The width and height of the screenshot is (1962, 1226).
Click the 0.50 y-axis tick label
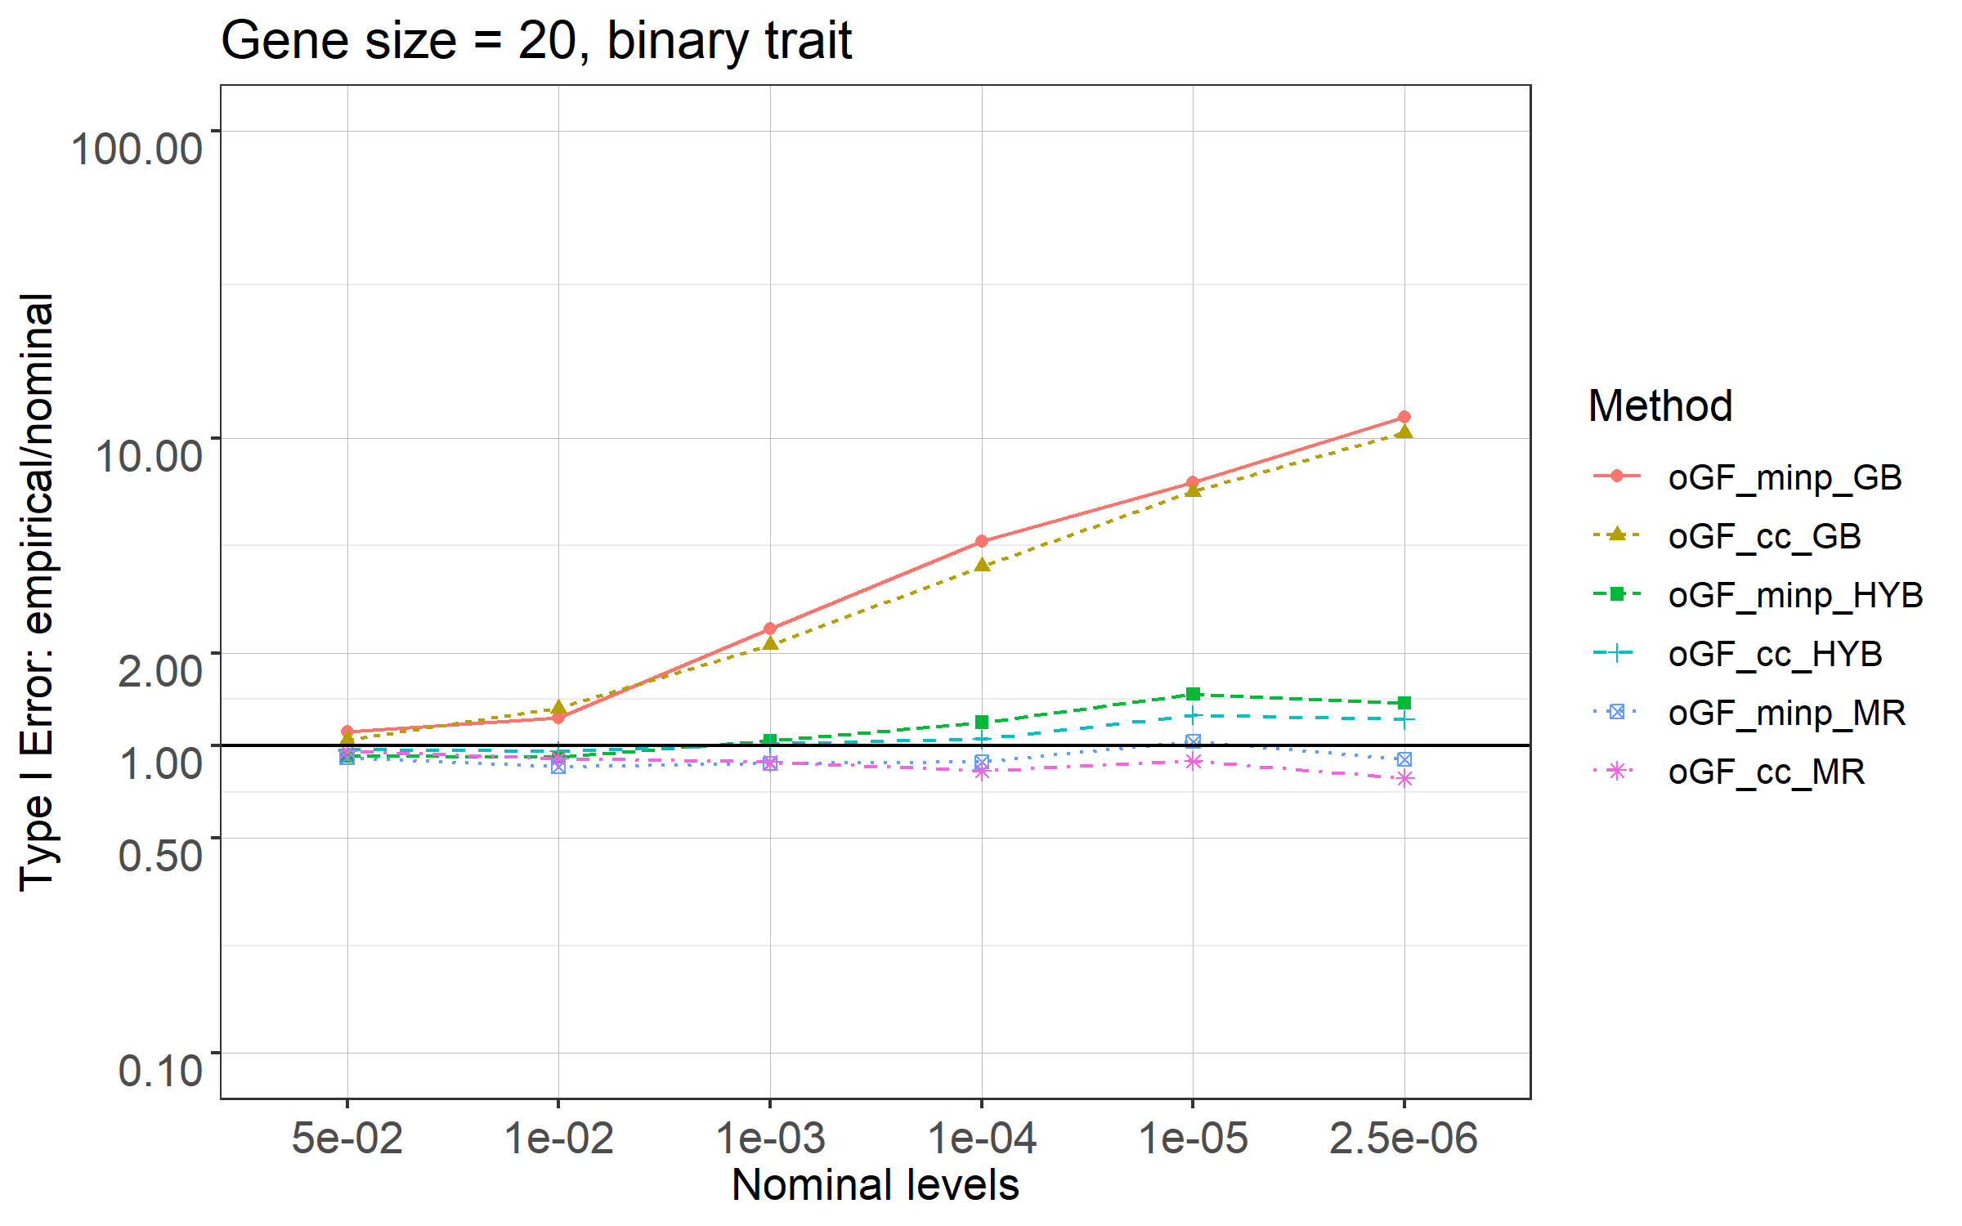coord(160,856)
